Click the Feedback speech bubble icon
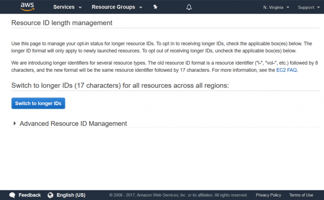 tap(12, 195)
